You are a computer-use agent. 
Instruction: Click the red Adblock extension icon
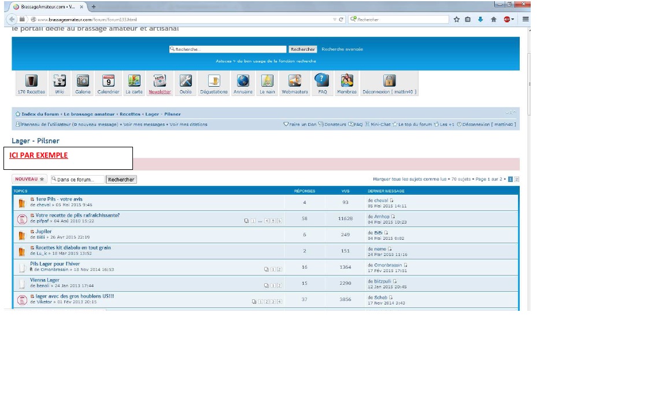507,20
